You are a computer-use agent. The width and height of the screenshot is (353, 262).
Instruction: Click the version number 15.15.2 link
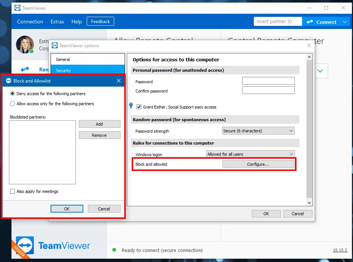coord(340,250)
